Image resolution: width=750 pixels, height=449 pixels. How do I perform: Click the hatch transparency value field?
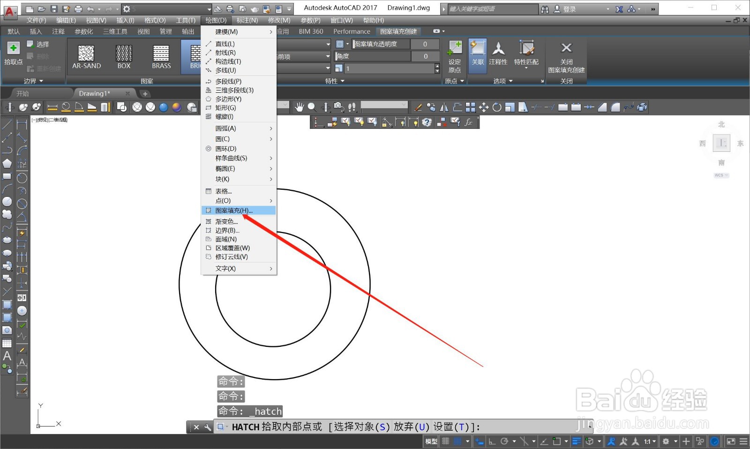click(x=425, y=44)
